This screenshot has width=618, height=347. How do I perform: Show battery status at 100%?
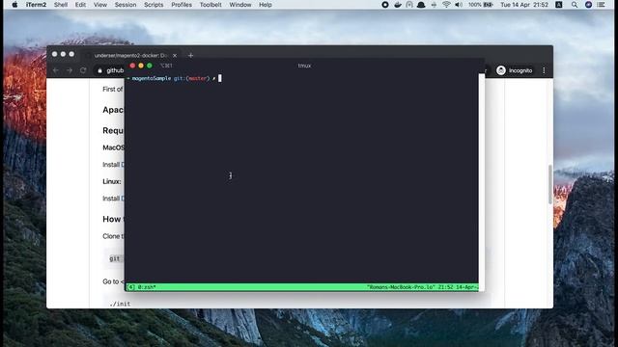481,5
